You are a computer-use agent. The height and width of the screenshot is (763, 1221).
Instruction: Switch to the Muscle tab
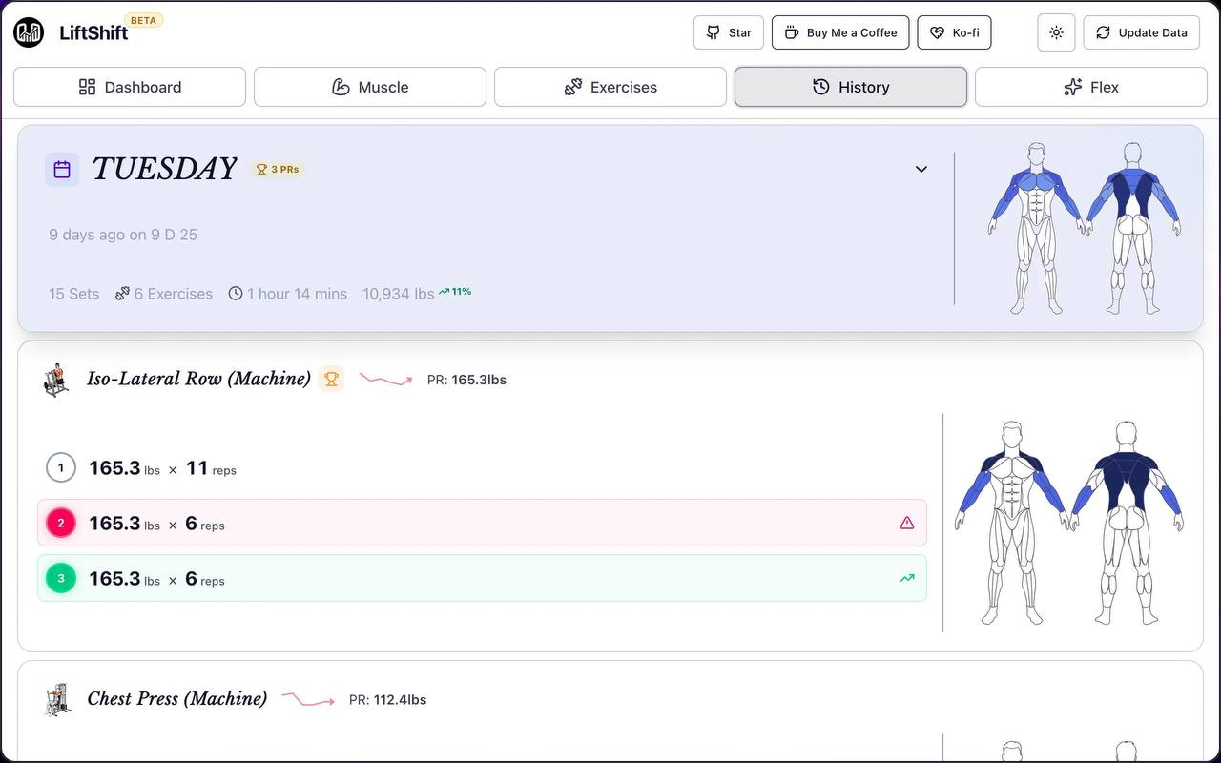[370, 87]
